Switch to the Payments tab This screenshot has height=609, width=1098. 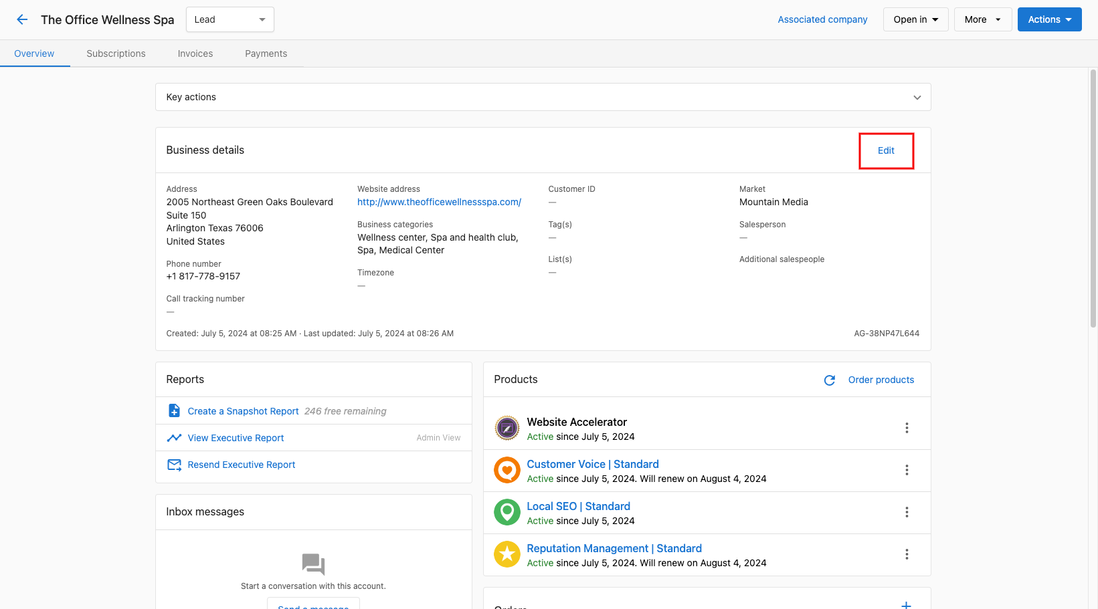[266, 53]
